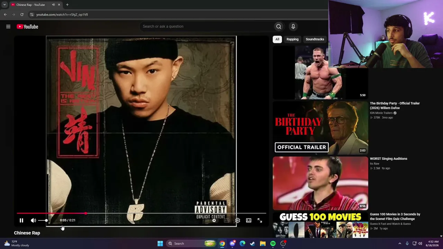Open the player settings gear

pos(238,220)
